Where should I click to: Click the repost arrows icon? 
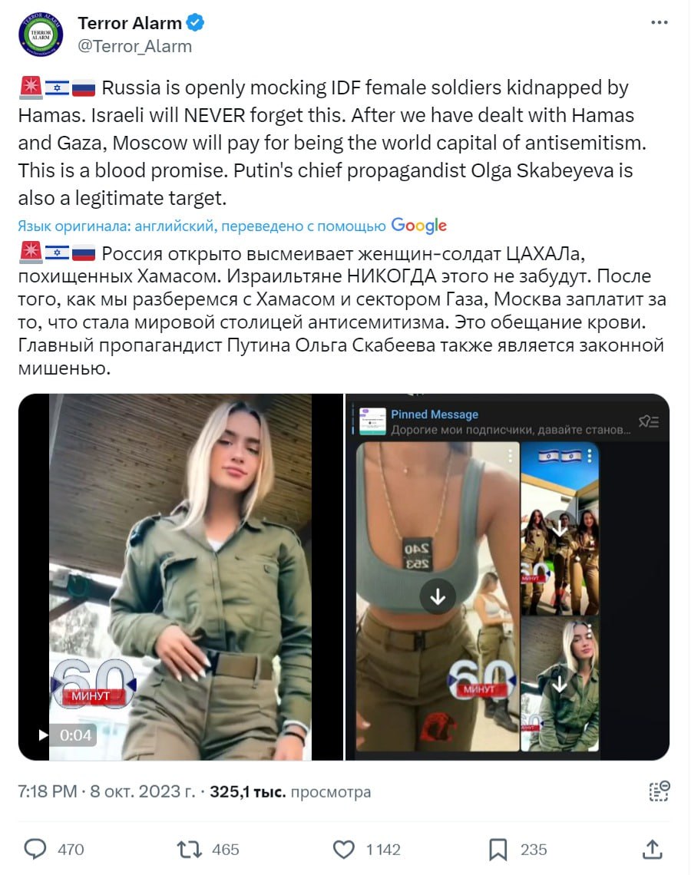tap(189, 850)
